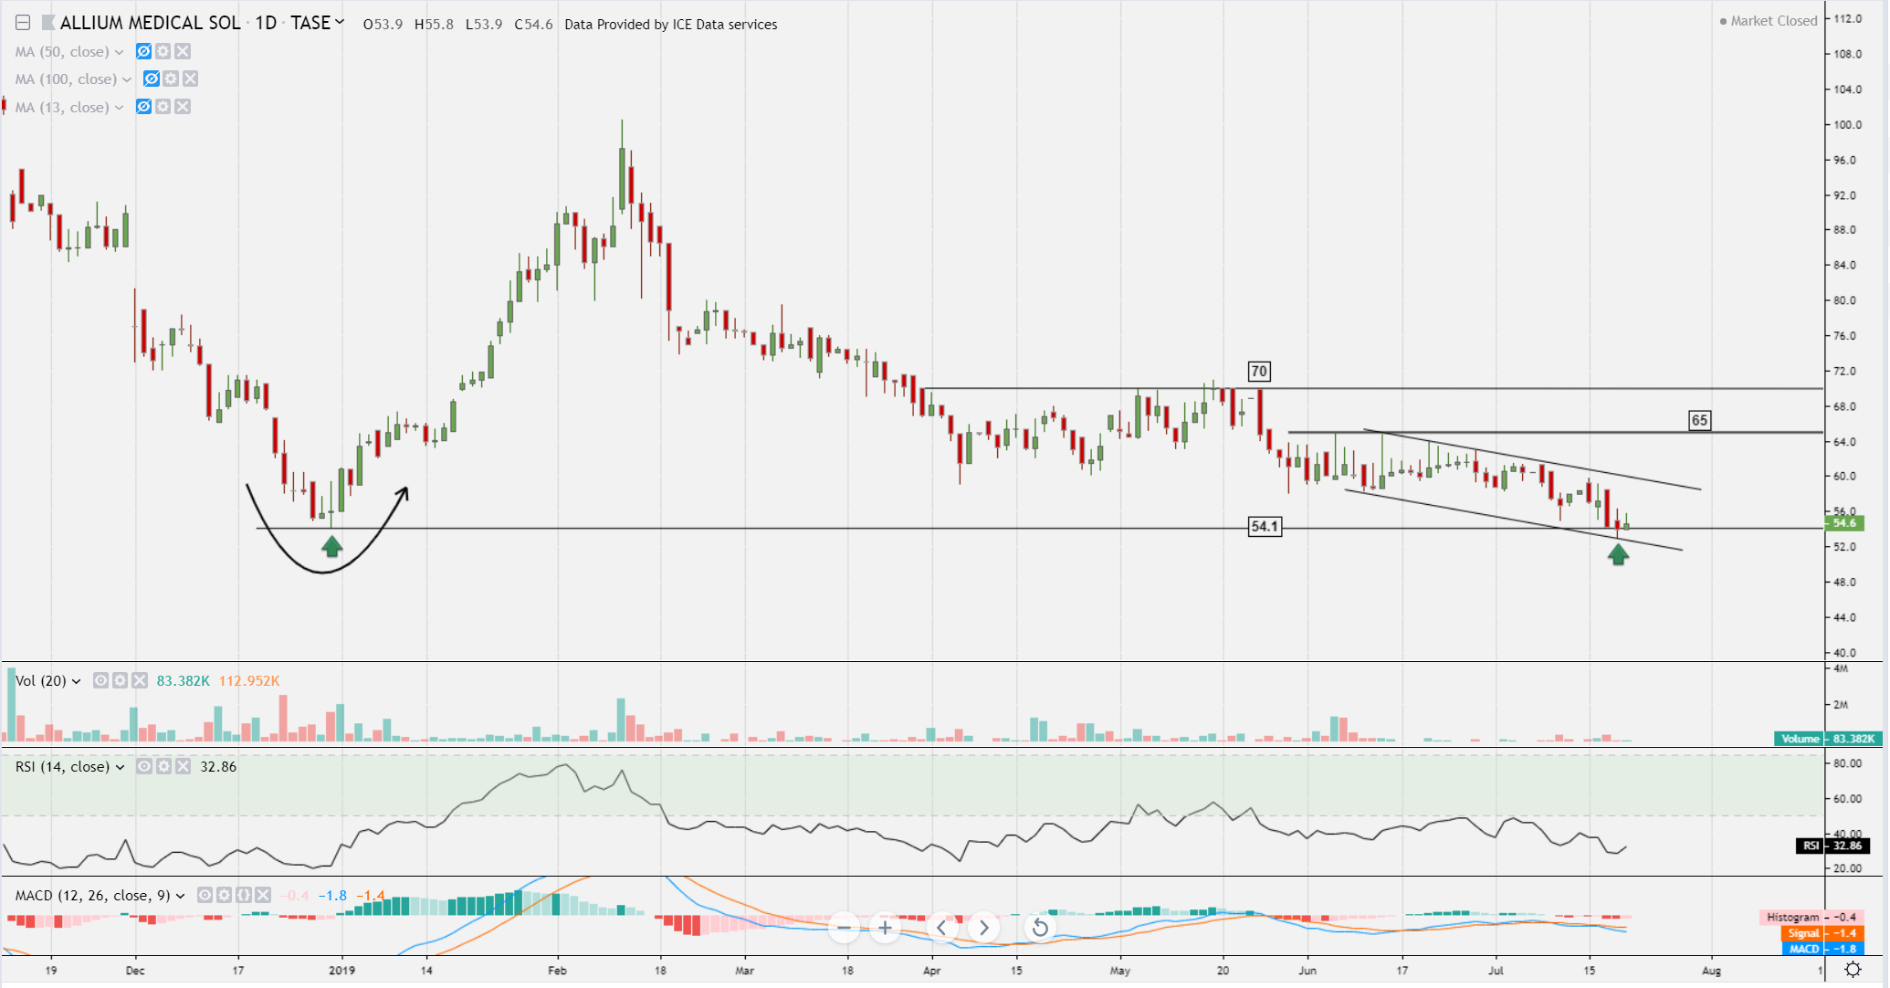This screenshot has height=988, width=1890.
Task: Open the TASE symbol dropdown chevron
Action: click(340, 22)
